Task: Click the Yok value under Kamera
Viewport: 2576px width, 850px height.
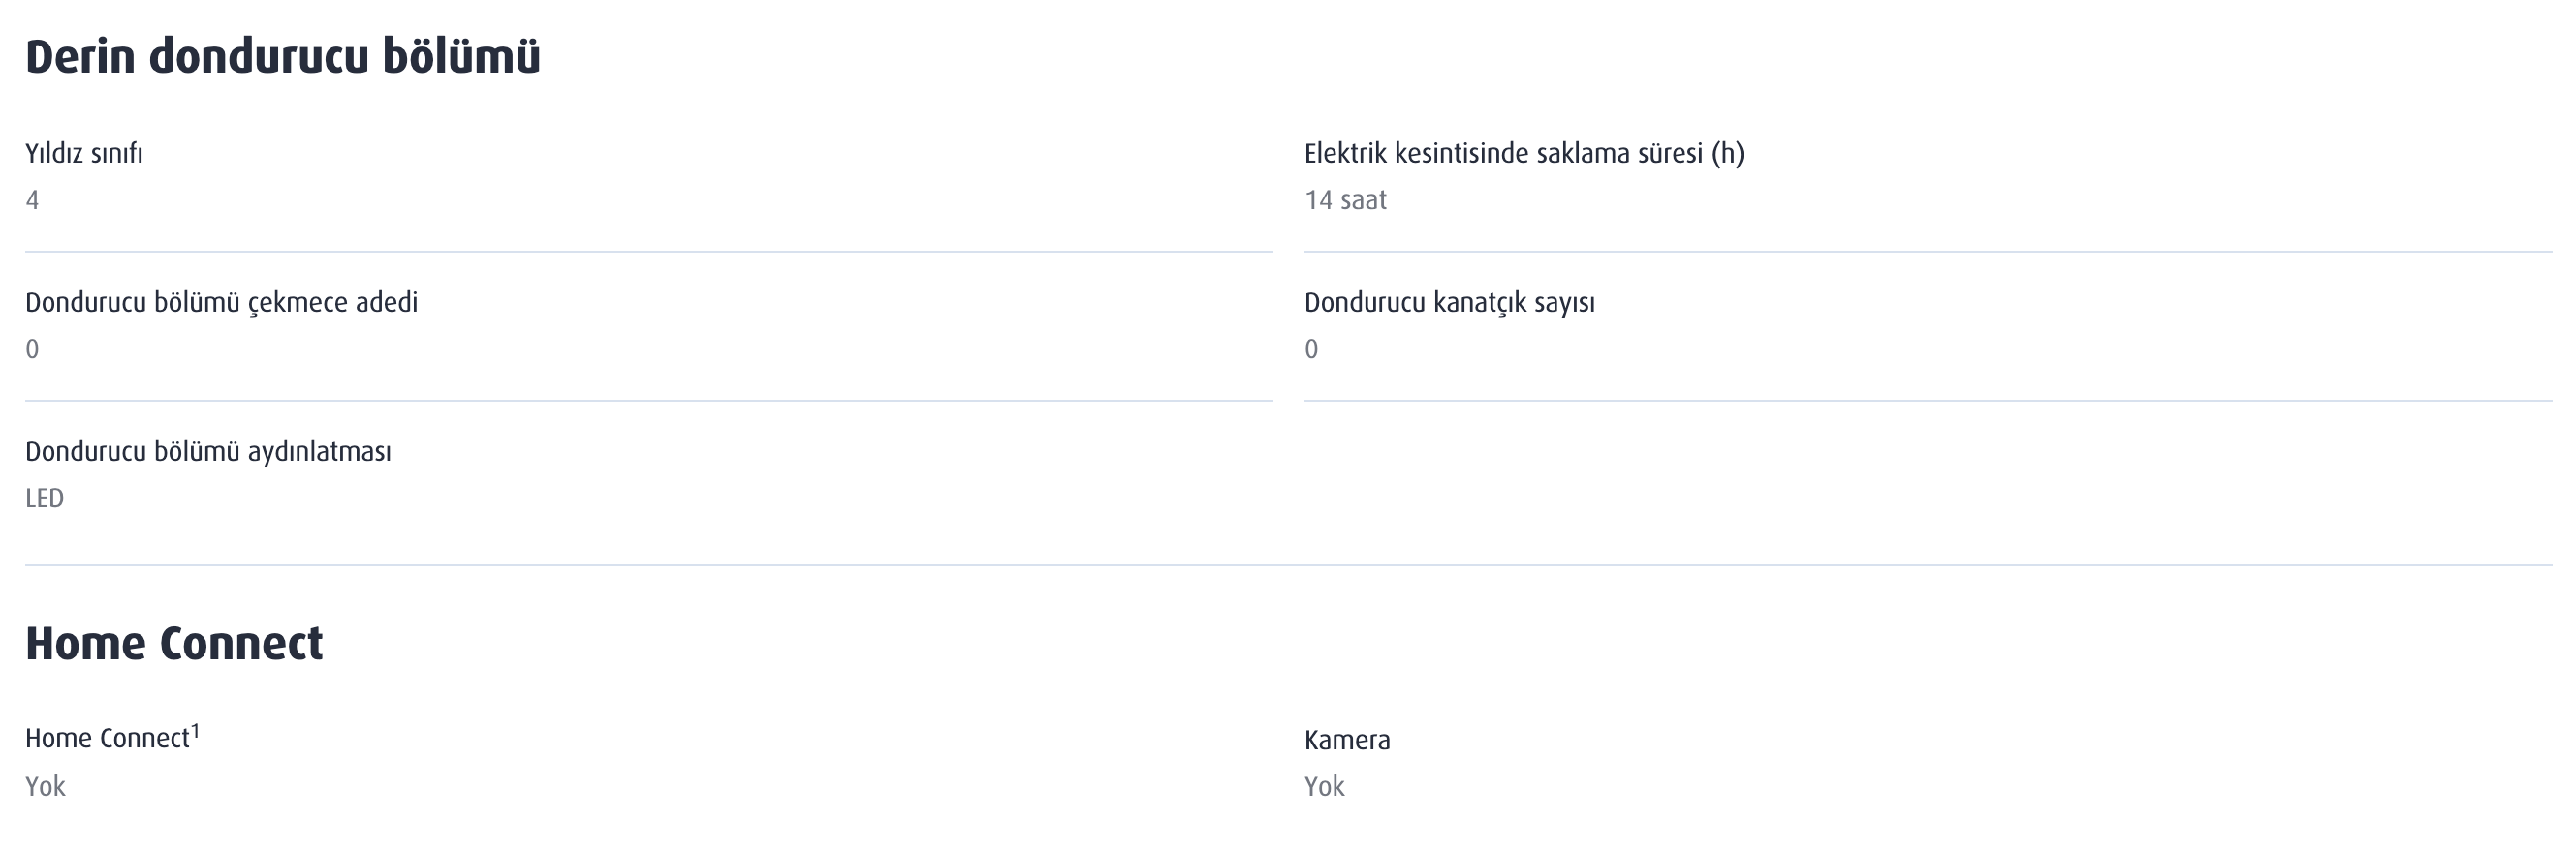Action: 1324,786
